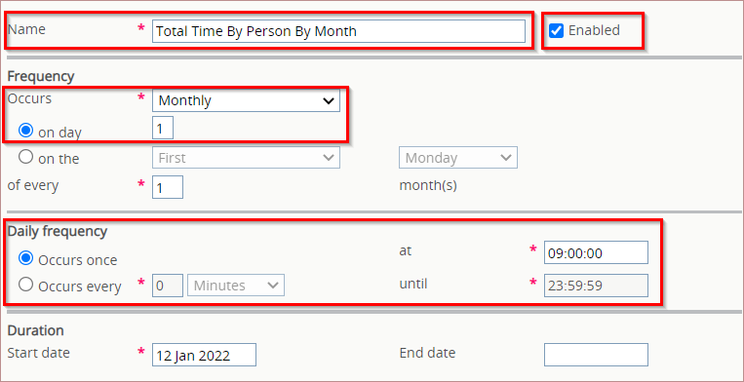Click into the Name text field
Screen dimensions: 744x382
(338, 31)
